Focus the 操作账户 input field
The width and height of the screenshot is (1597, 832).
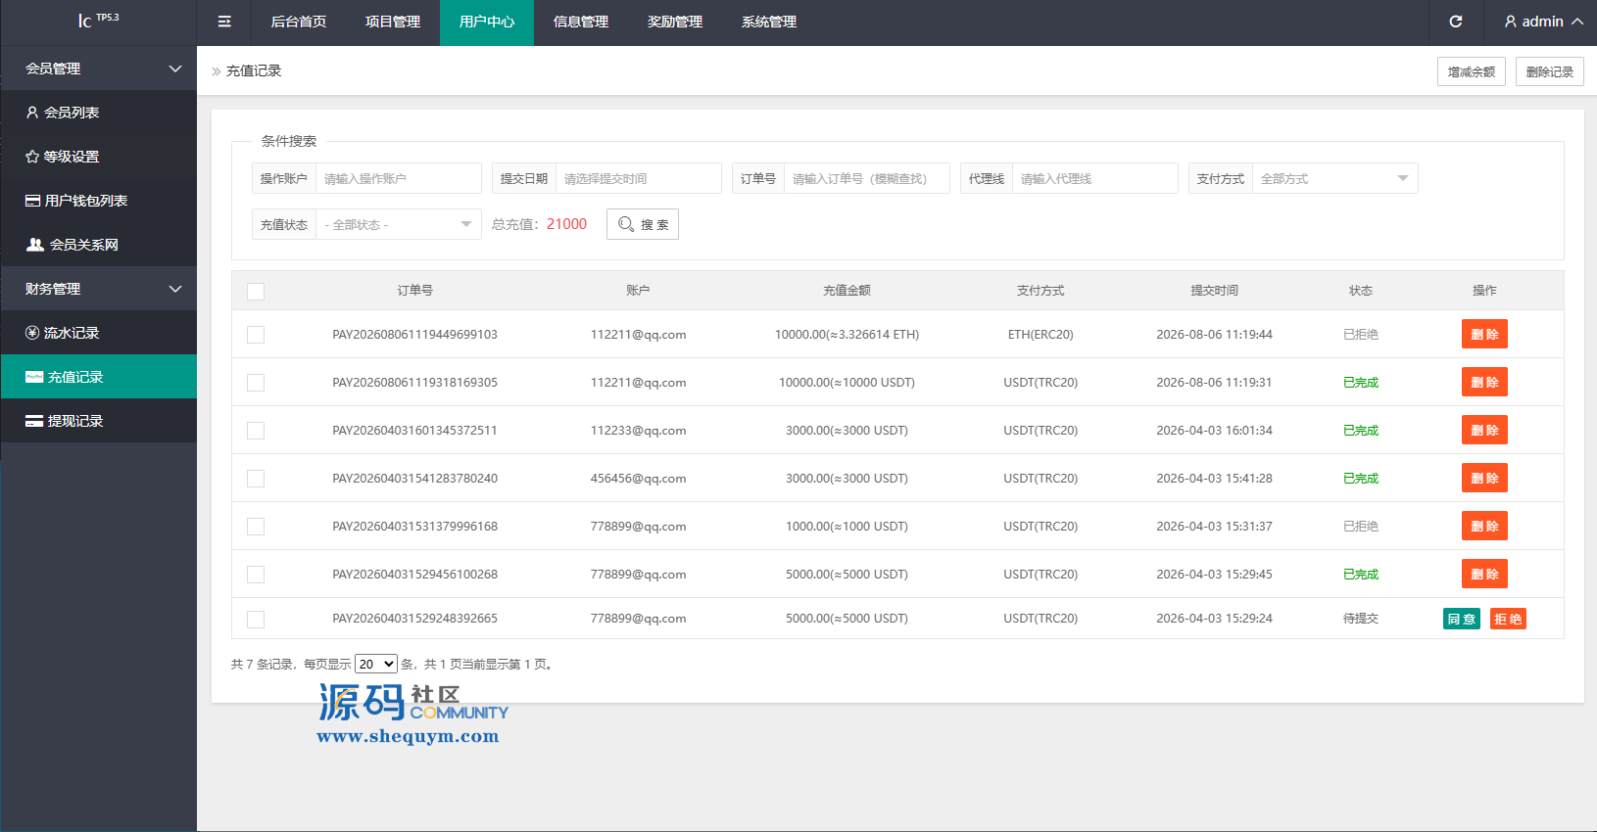point(398,179)
